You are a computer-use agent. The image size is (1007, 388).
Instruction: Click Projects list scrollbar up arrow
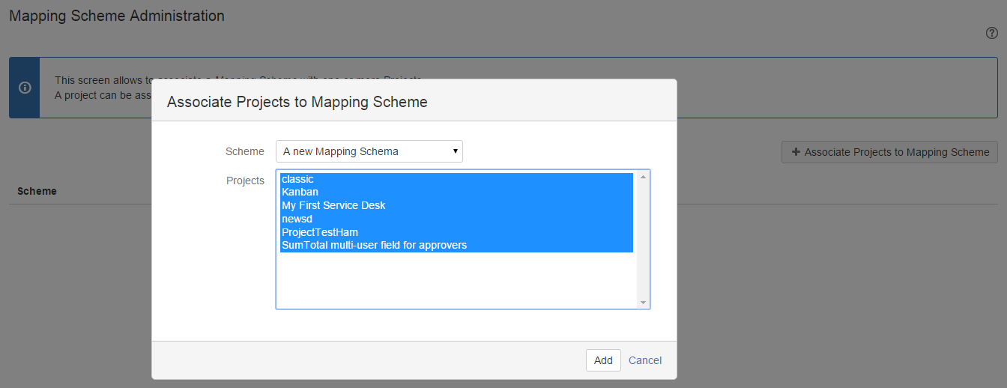643,178
